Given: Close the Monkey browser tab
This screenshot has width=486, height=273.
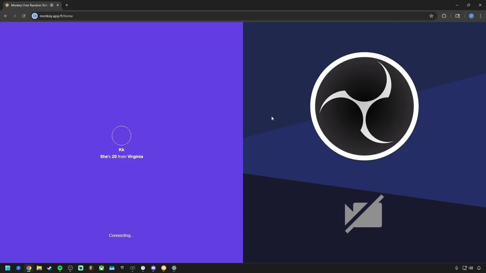Looking at the screenshot, I should [x=58, y=5].
